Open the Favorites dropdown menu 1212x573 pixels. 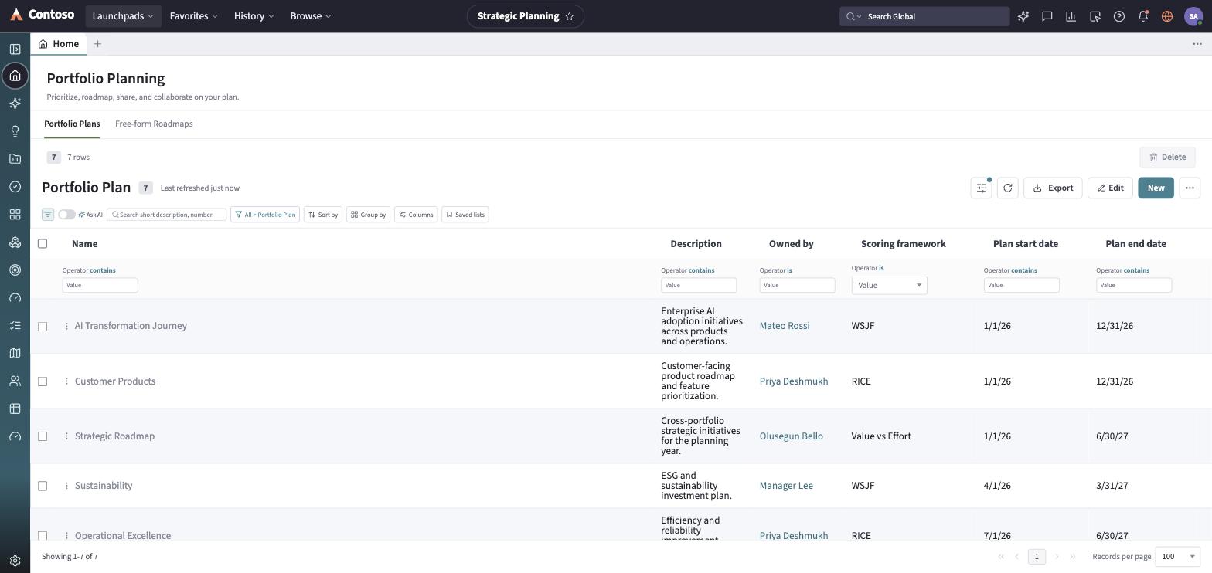(194, 16)
